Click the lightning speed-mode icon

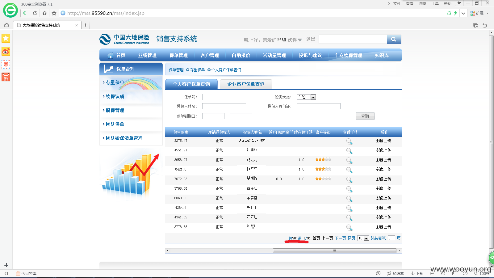click(455, 13)
